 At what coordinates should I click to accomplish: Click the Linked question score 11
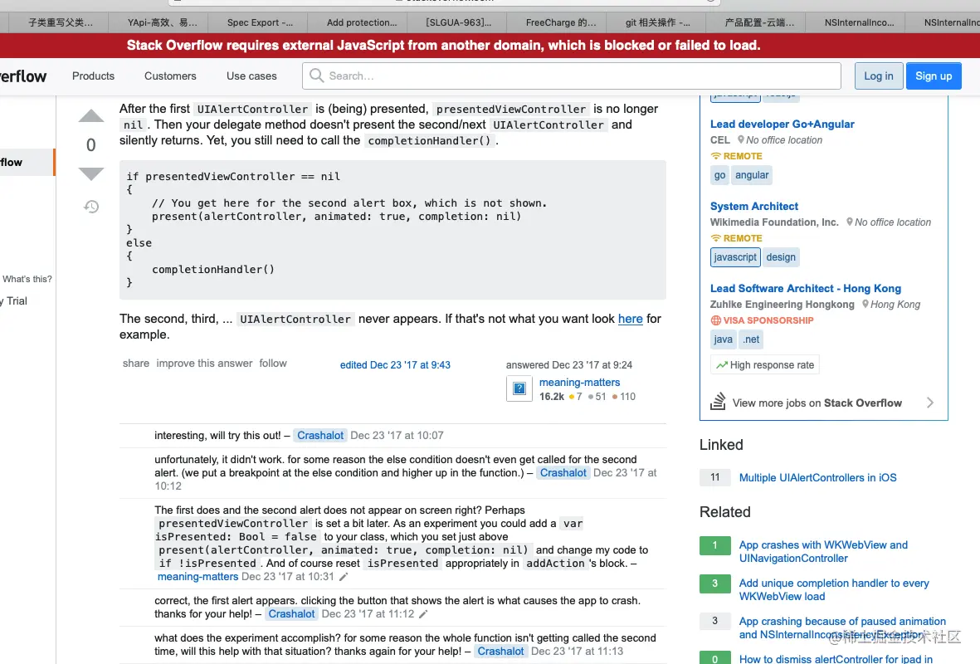pos(715,478)
